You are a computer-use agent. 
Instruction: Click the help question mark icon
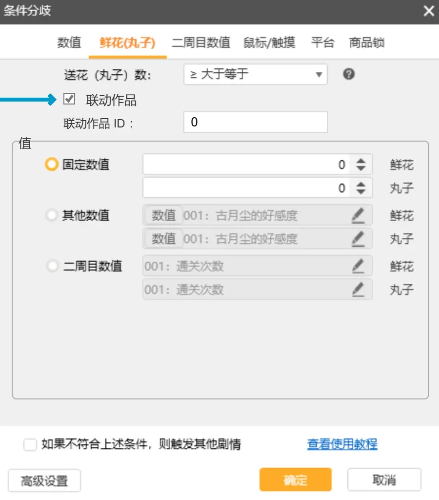[349, 74]
